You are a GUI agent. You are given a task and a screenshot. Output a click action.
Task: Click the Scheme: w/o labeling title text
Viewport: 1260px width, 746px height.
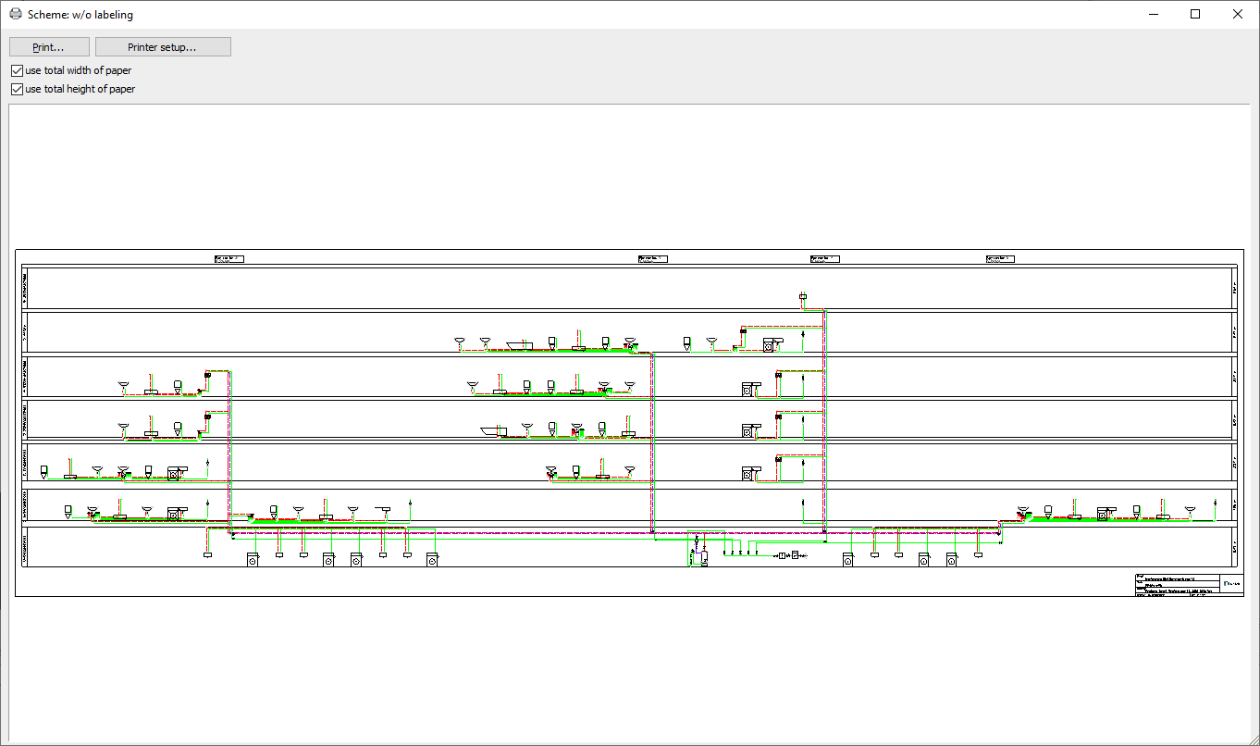80,15
